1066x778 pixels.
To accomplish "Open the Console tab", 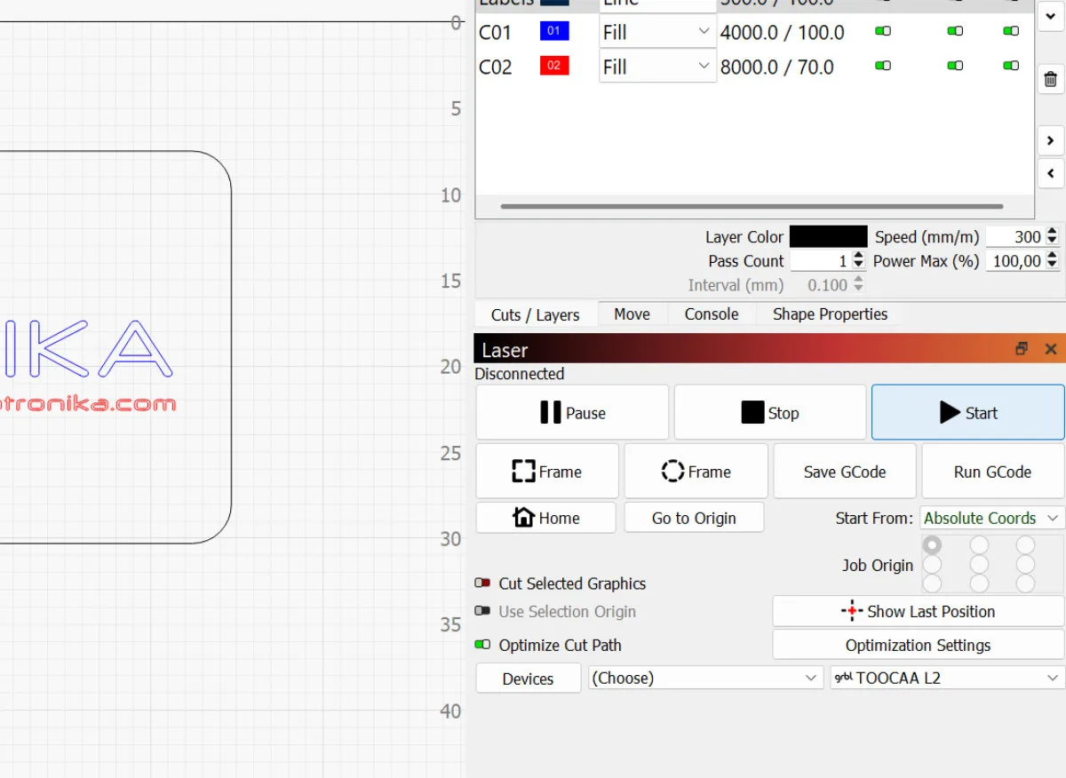I will [x=712, y=314].
